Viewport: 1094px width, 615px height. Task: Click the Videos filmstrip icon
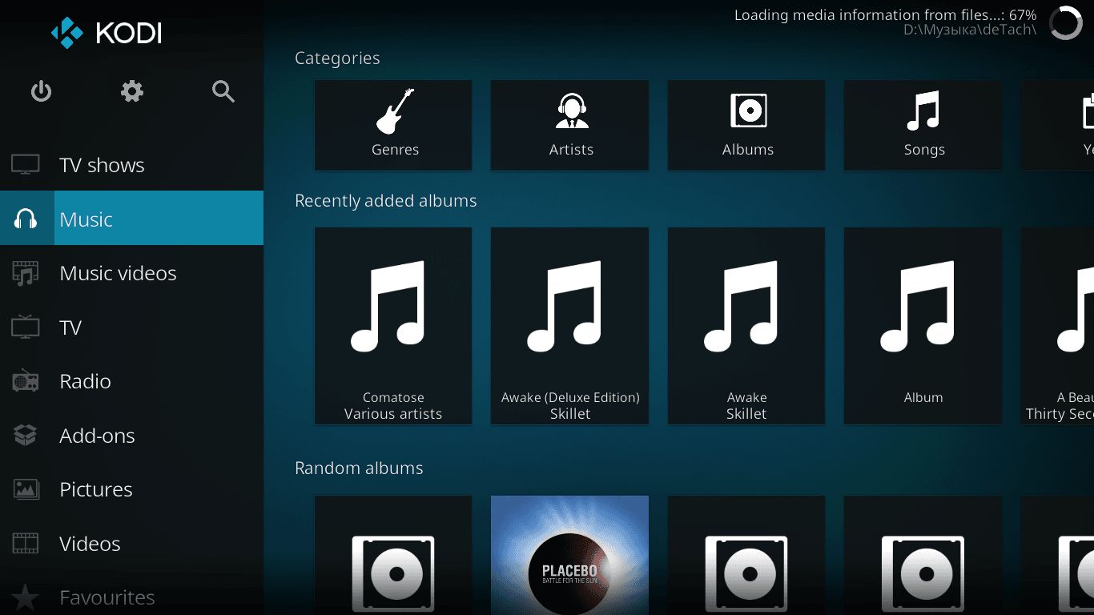click(26, 544)
